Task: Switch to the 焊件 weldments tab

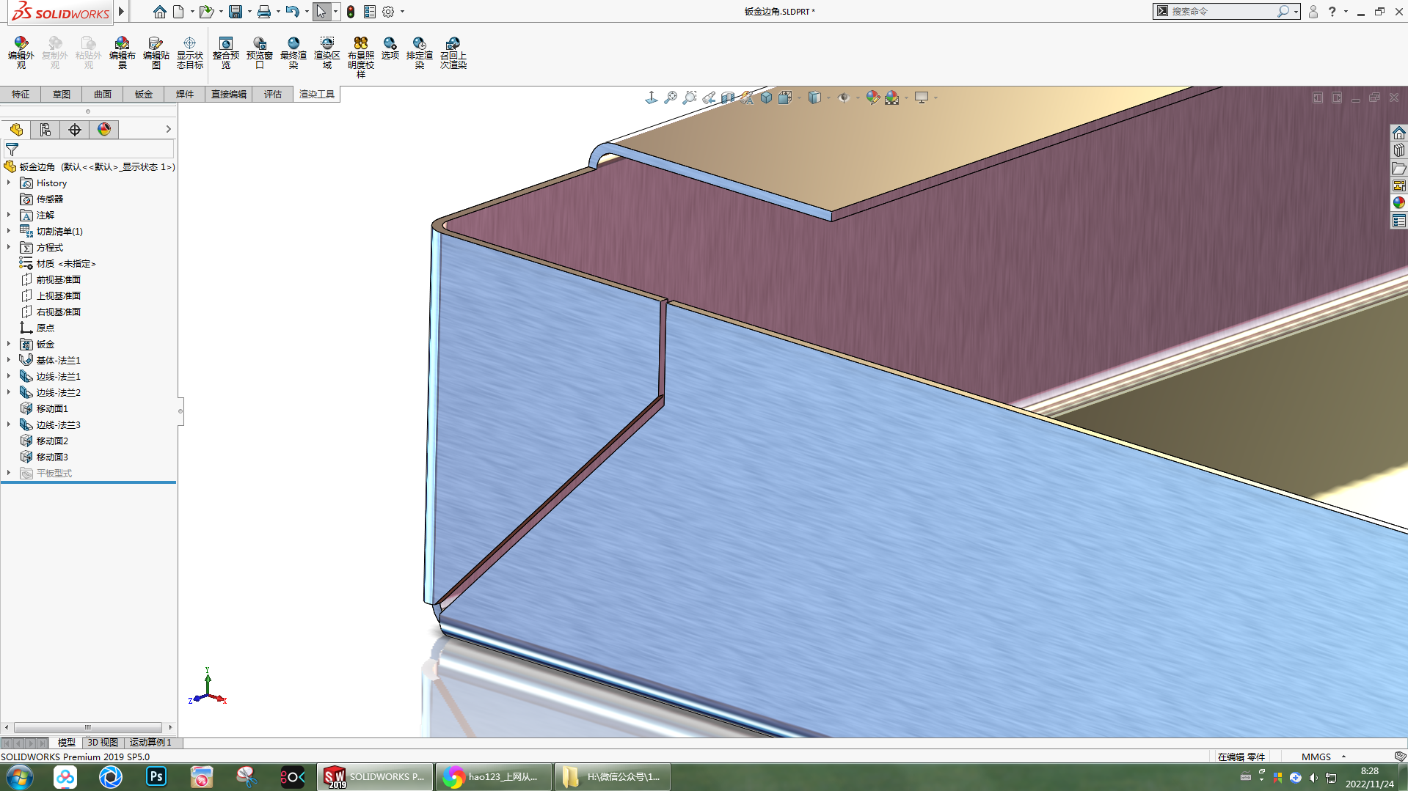Action: tap(185, 94)
